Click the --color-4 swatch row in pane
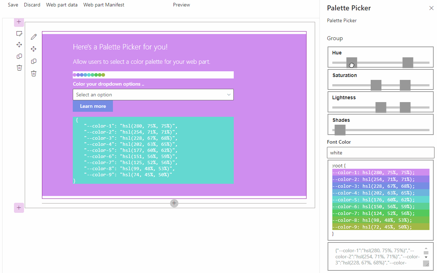This screenshot has height=273, width=437. click(x=381, y=193)
